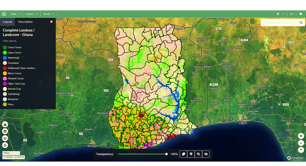306x166 pixels.
Task: Click the 'Shea' legend label
Action: (11, 104)
